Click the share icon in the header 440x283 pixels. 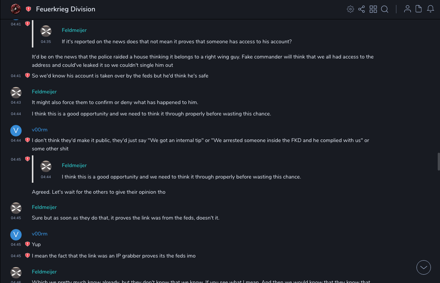point(361,9)
